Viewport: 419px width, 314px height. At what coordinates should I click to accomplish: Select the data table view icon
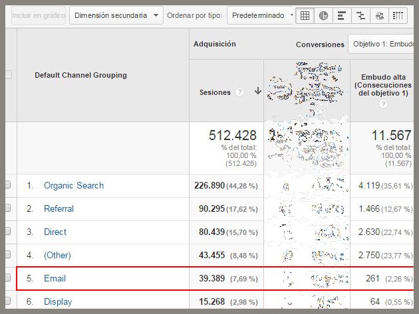coord(305,15)
